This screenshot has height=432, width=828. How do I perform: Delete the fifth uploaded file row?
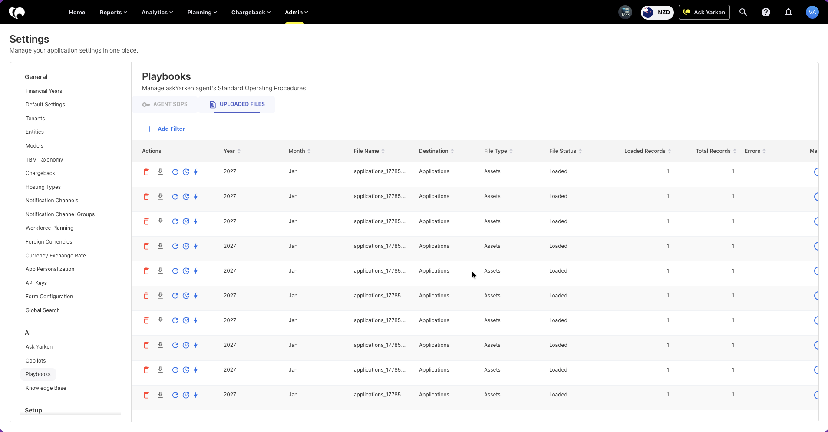pos(146,271)
